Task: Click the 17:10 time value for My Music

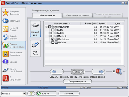Action: (x=103, y=36)
